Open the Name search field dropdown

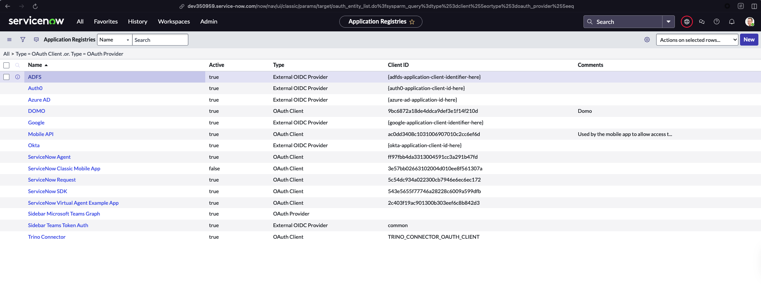coord(115,40)
